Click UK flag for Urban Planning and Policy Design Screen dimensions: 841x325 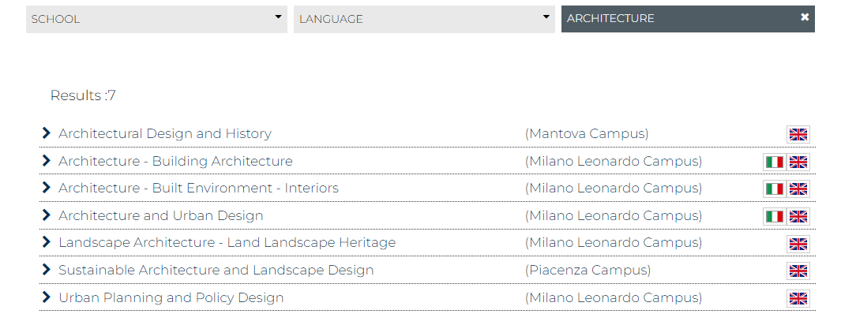click(x=798, y=298)
